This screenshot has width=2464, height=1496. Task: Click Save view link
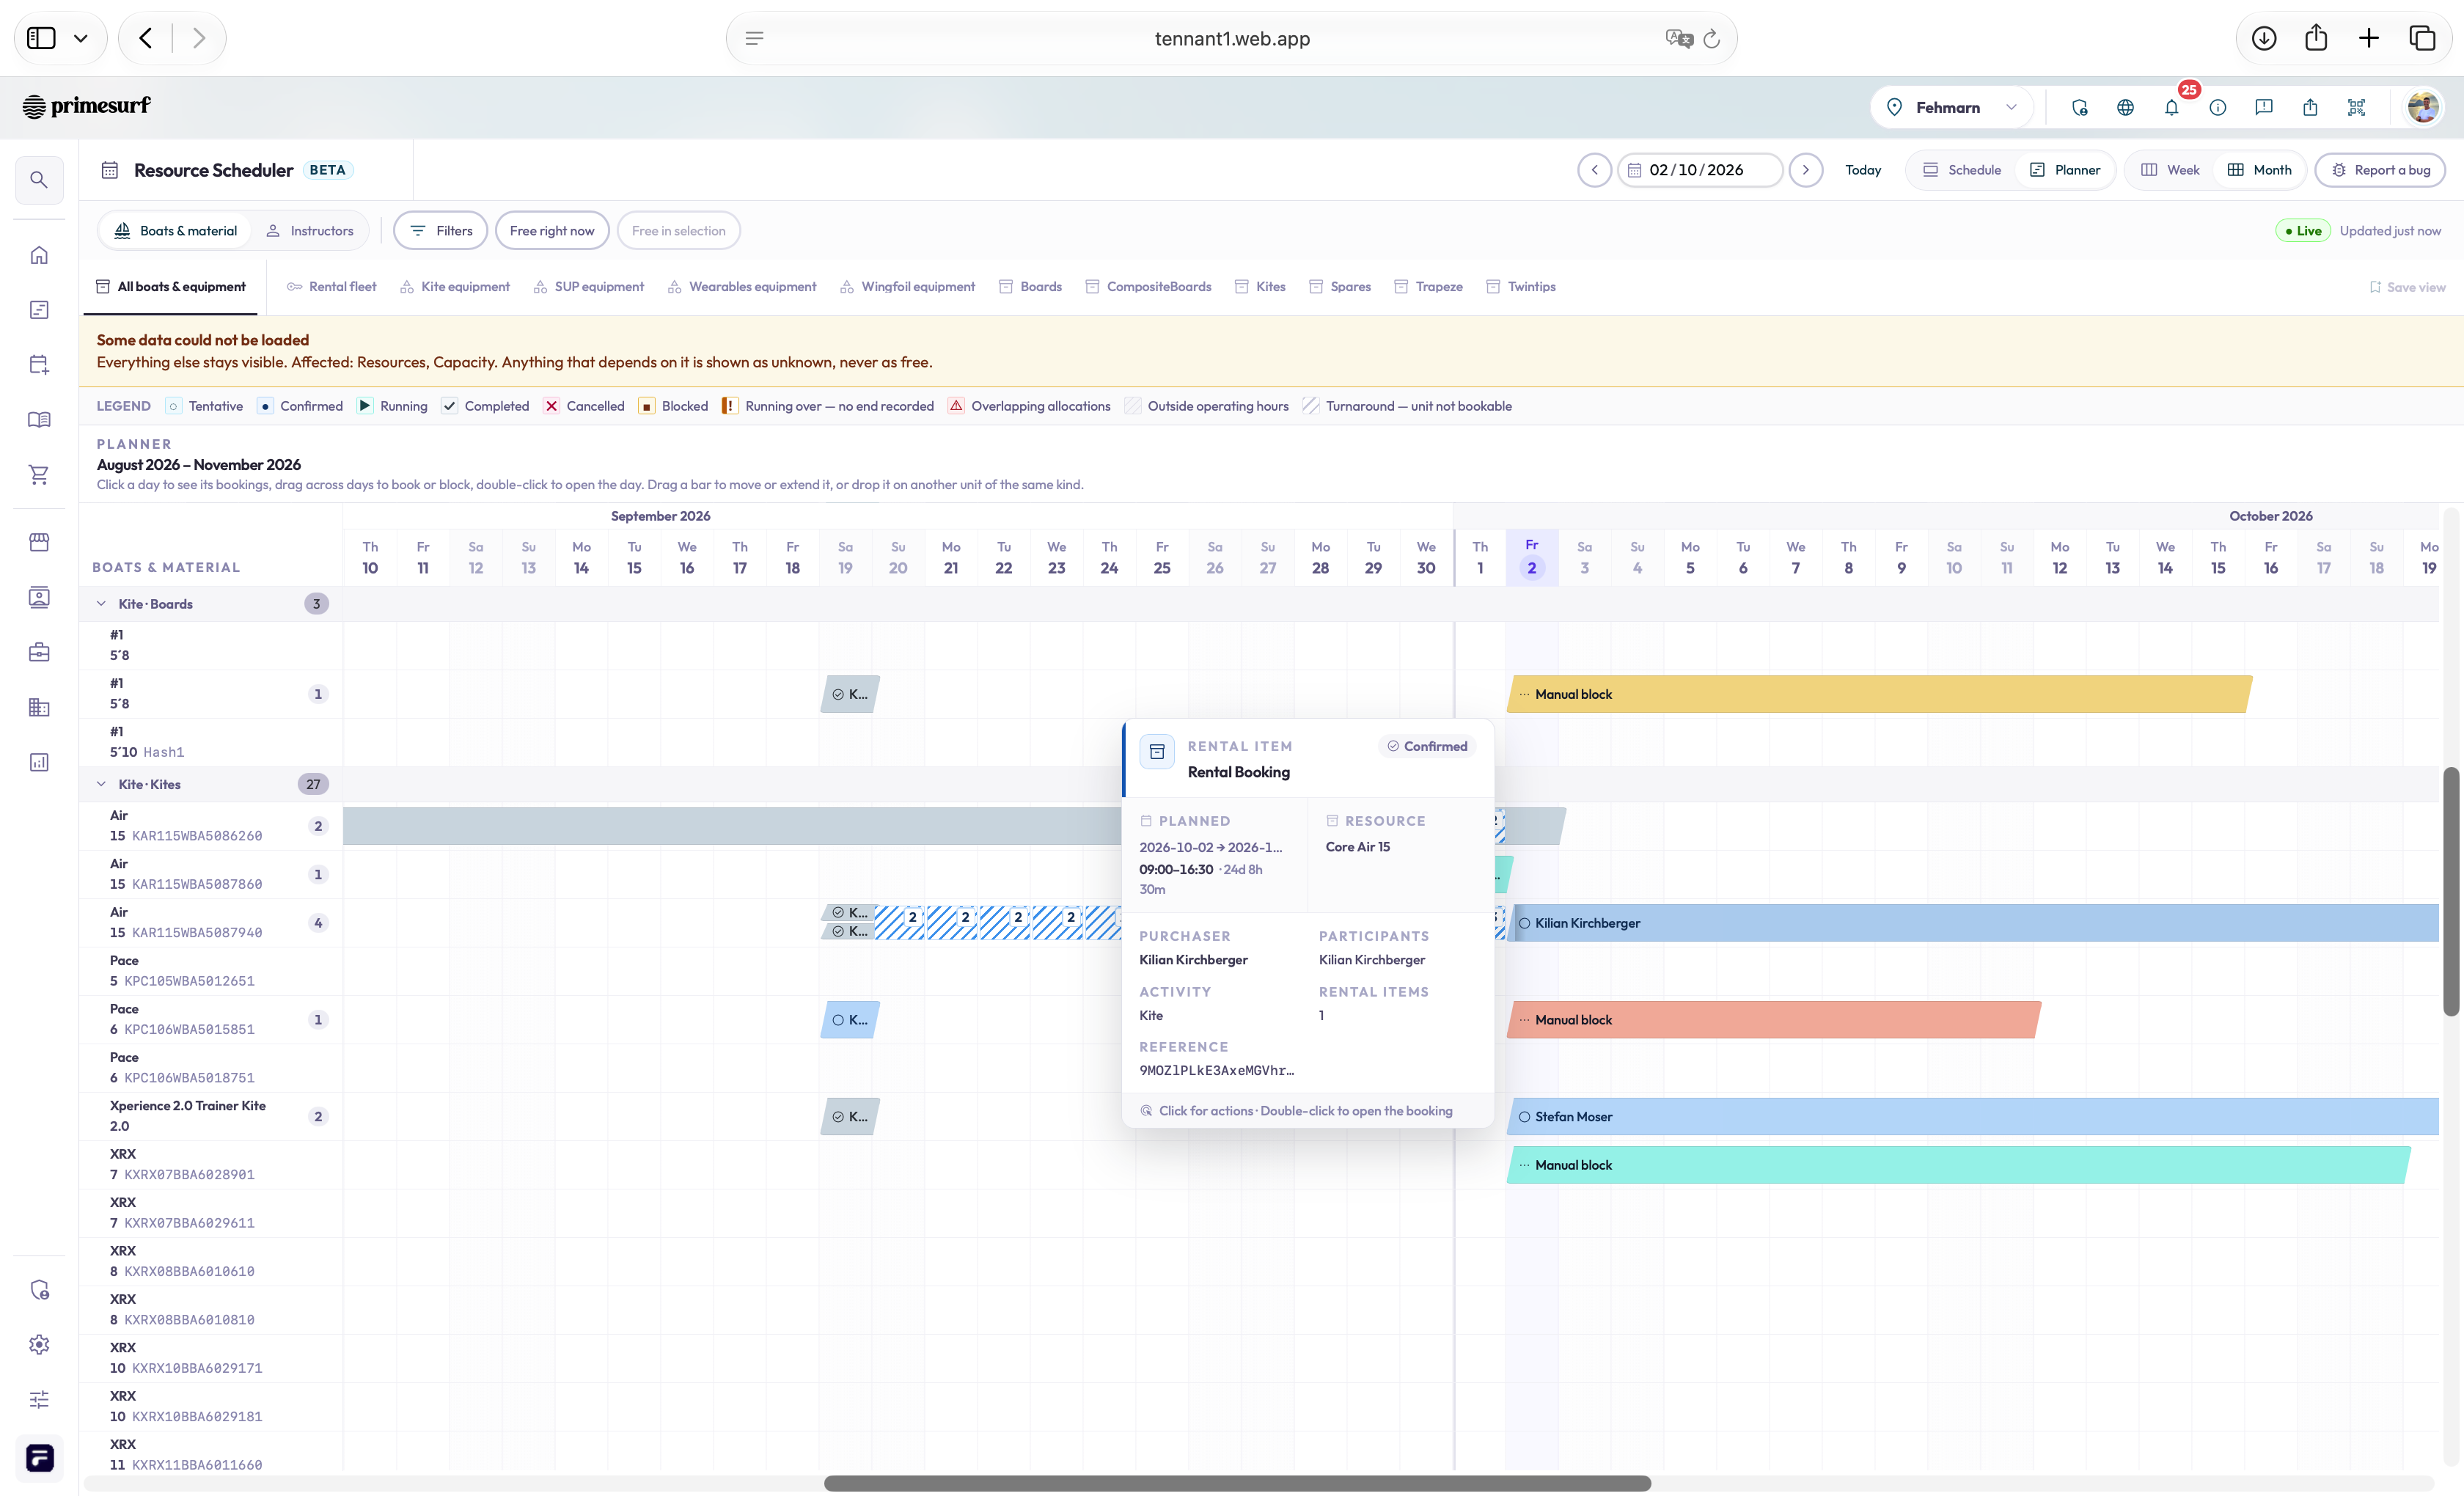coord(2407,287)
